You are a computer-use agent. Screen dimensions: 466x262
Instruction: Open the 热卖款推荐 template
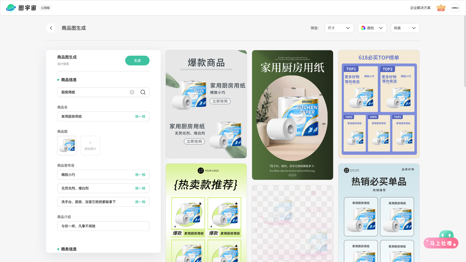pyautogui.click(x=206, y=213)
